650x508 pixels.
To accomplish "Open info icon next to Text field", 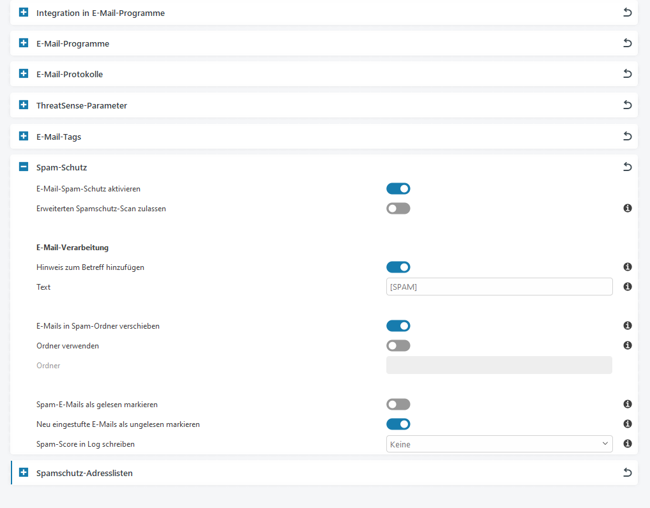I will [x=628, y=287].
